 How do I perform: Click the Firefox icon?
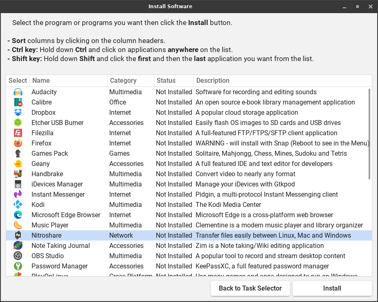pyautogui.click(x=18, y=143)
